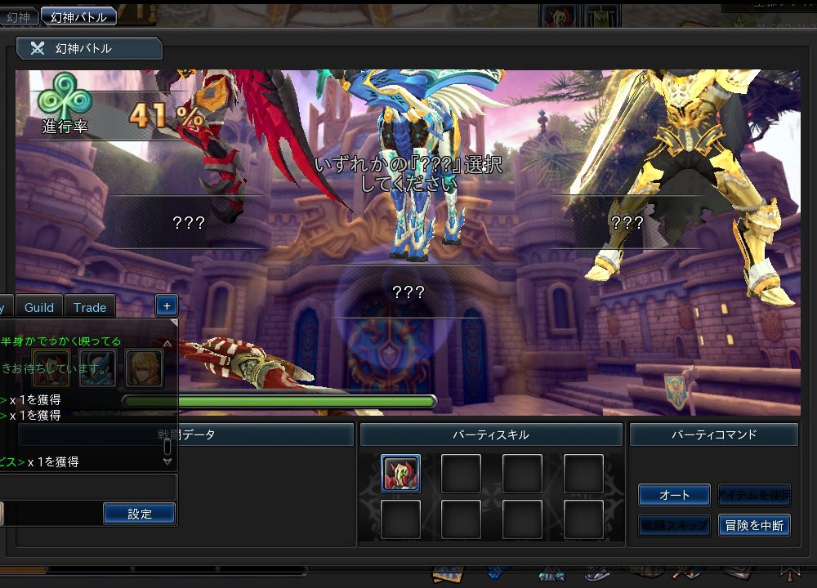Choose the center ??? option

click(408, 292)
